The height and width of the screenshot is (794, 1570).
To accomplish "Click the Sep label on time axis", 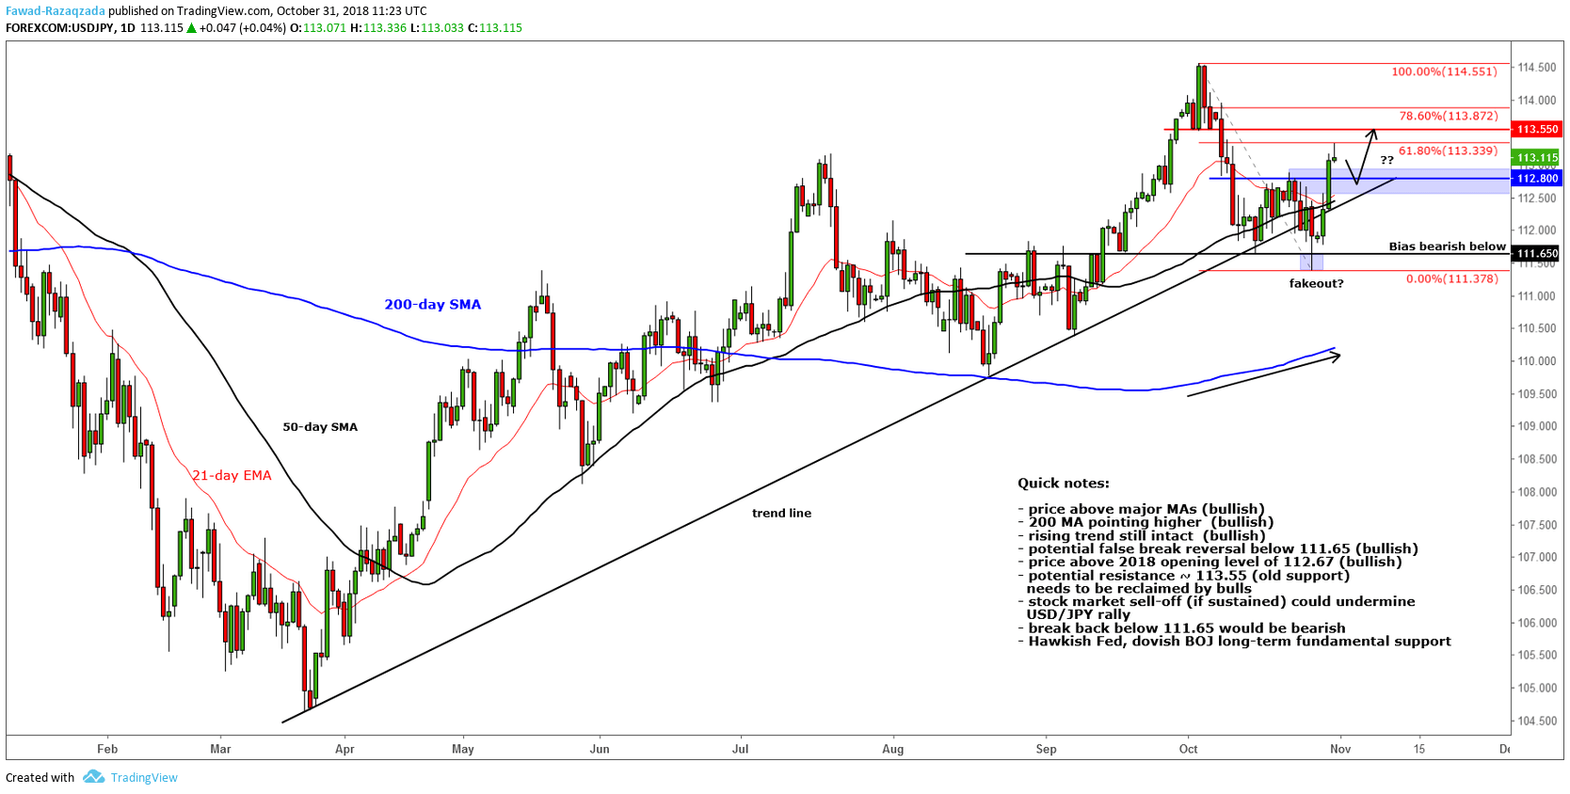I will click(1046, 749).
